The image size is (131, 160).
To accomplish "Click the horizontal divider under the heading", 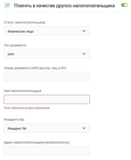I will point(65,13).
